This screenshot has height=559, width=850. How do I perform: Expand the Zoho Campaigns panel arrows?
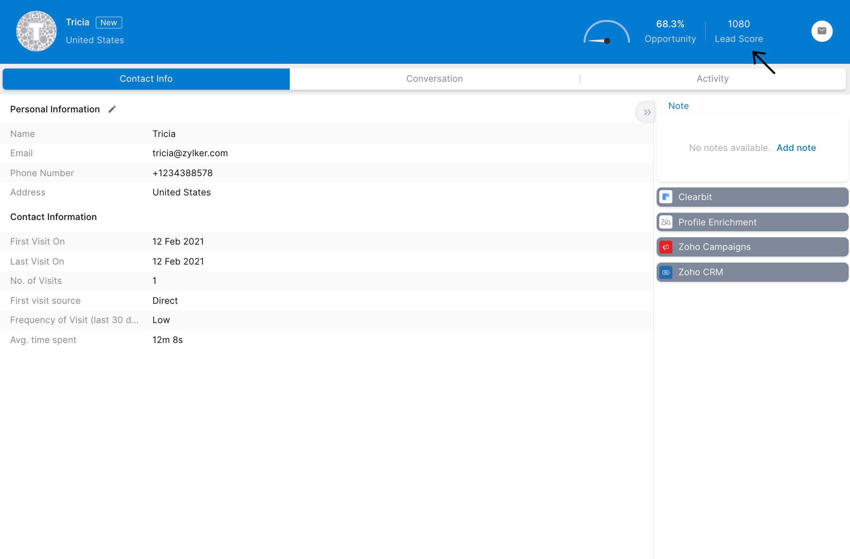(x=837, y=247)
